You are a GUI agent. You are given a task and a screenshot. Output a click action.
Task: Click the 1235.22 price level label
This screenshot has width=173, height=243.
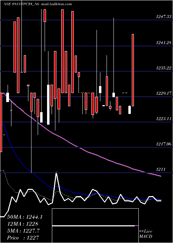(164, 68)
